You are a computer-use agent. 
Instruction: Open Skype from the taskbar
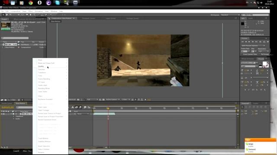pyautogui.click(x=58, y=3)
